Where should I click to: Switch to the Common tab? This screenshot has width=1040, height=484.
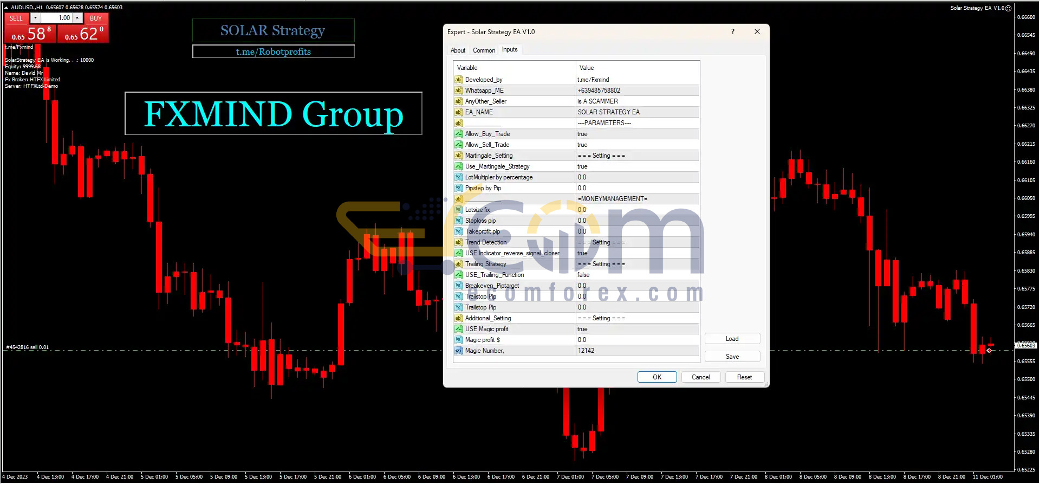tap(484, 50)
